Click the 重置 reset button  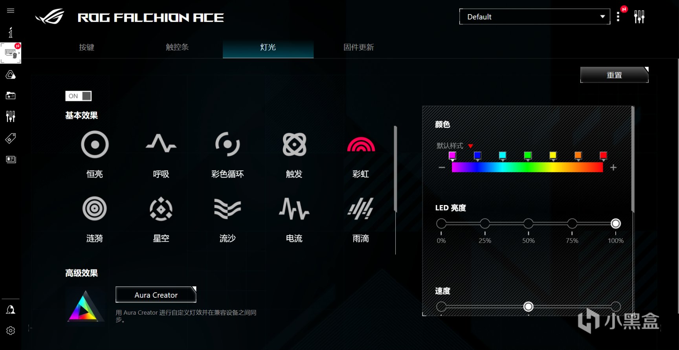coord(614,75)
